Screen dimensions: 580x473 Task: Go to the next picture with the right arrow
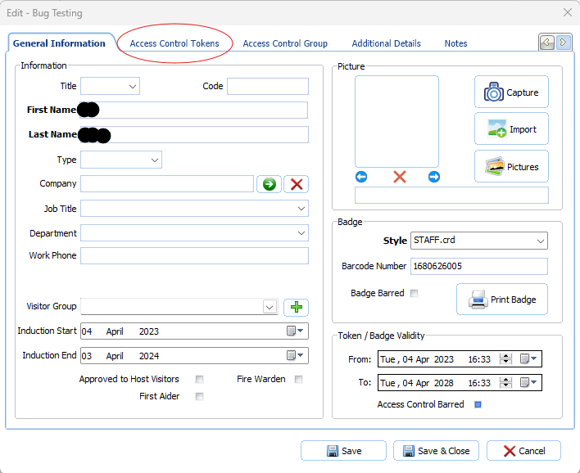click(434, 177)
